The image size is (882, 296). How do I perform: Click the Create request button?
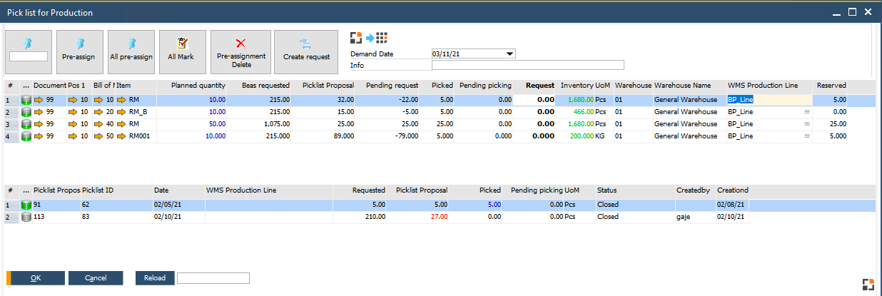pyautogui.click(x=306, y=52)
